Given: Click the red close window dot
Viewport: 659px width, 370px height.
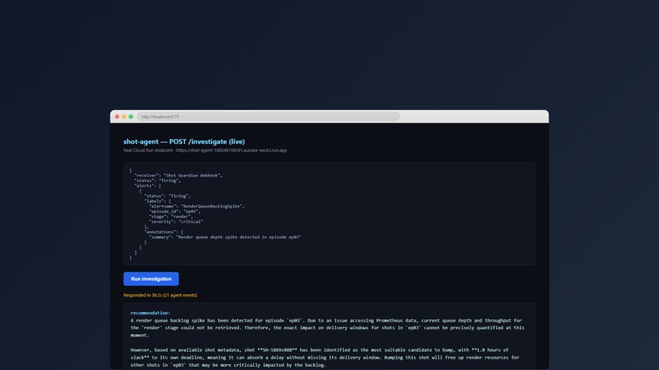Looking at the screenshot, I should point(117,116).
